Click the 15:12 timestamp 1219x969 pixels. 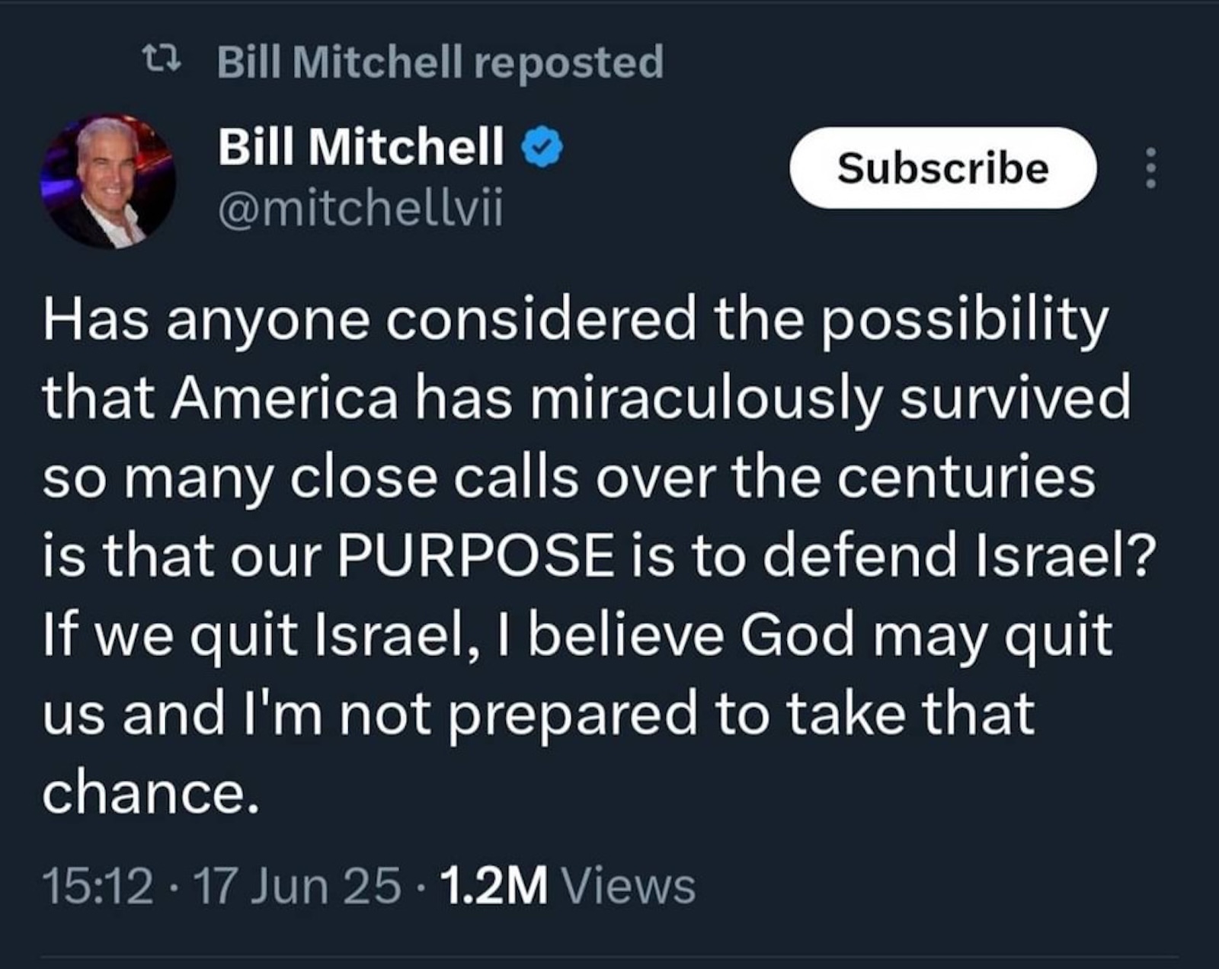point(98,886)
